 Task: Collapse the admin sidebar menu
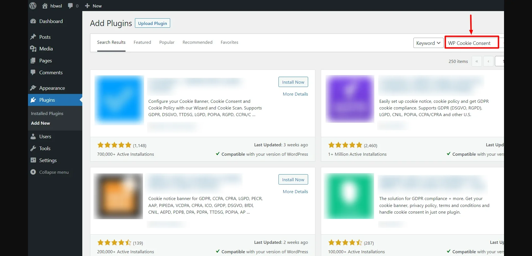pos(33,172)
